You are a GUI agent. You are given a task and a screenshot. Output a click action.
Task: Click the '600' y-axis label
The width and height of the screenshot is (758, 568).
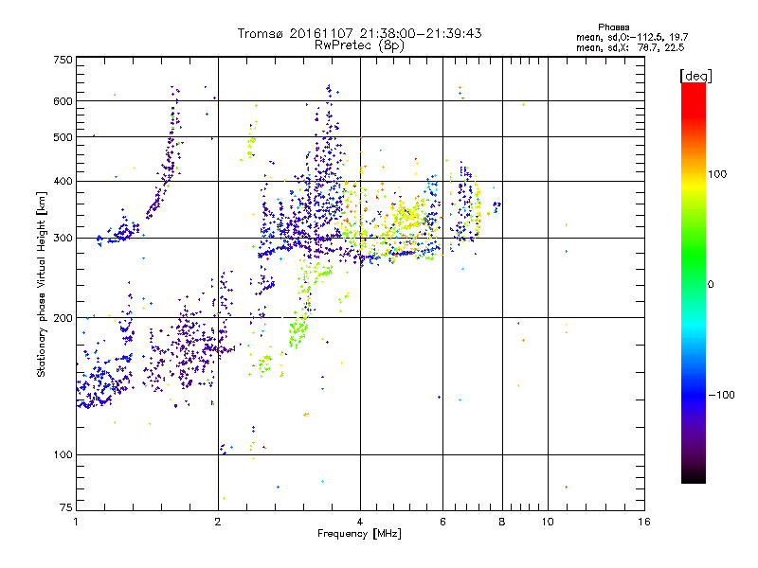pos(63,101)
